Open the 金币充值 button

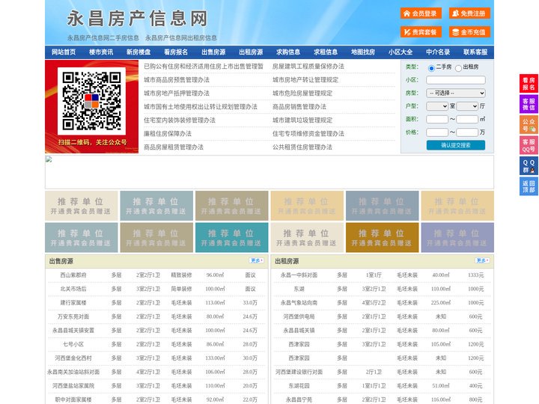pyautogui.click(x=469, y=32)
